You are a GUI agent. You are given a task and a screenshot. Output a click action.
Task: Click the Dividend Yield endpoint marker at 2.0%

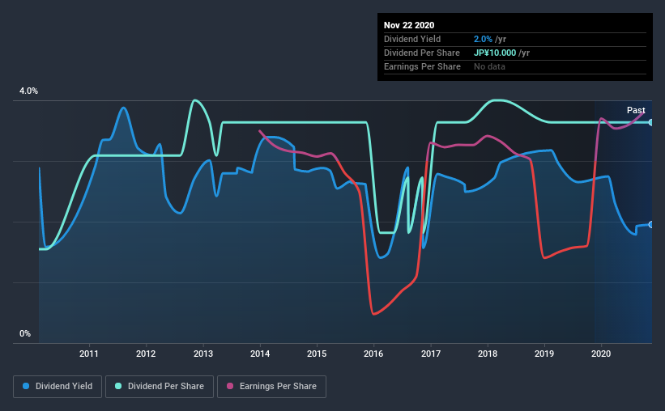coord(651,225)
